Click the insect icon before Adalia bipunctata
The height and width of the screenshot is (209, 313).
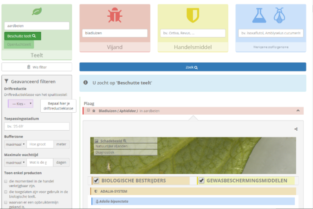pyautogui.click(x=97, y=201)
